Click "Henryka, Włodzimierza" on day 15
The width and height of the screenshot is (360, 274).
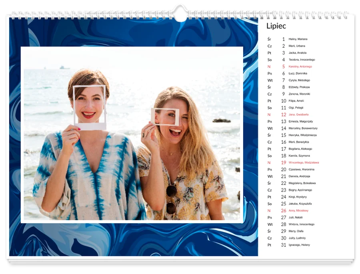302,135
